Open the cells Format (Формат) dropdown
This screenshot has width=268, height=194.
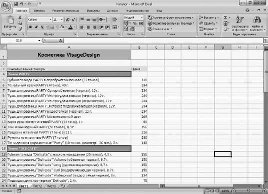click(x=207, y=29)
